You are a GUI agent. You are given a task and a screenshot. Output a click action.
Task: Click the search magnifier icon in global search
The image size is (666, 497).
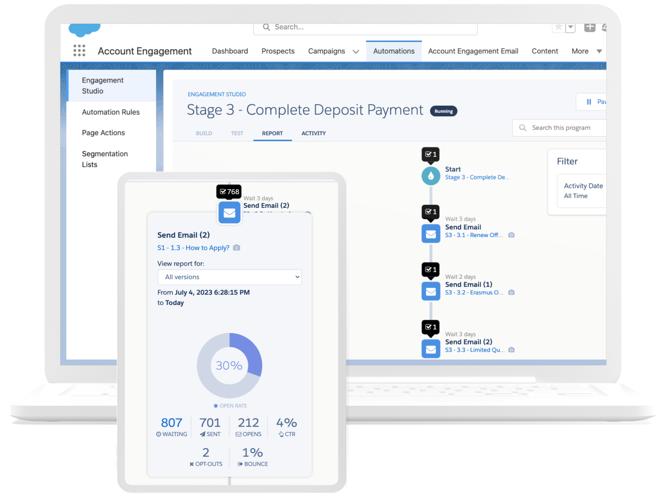(266, 27)
